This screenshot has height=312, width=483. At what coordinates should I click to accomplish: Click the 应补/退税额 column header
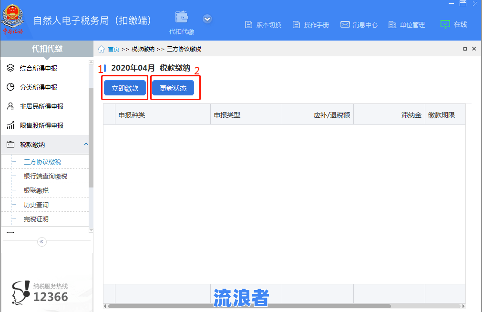point(318,115)
